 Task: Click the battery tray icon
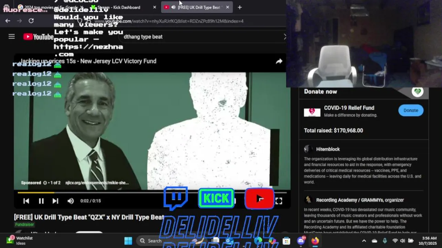point(410,241)
